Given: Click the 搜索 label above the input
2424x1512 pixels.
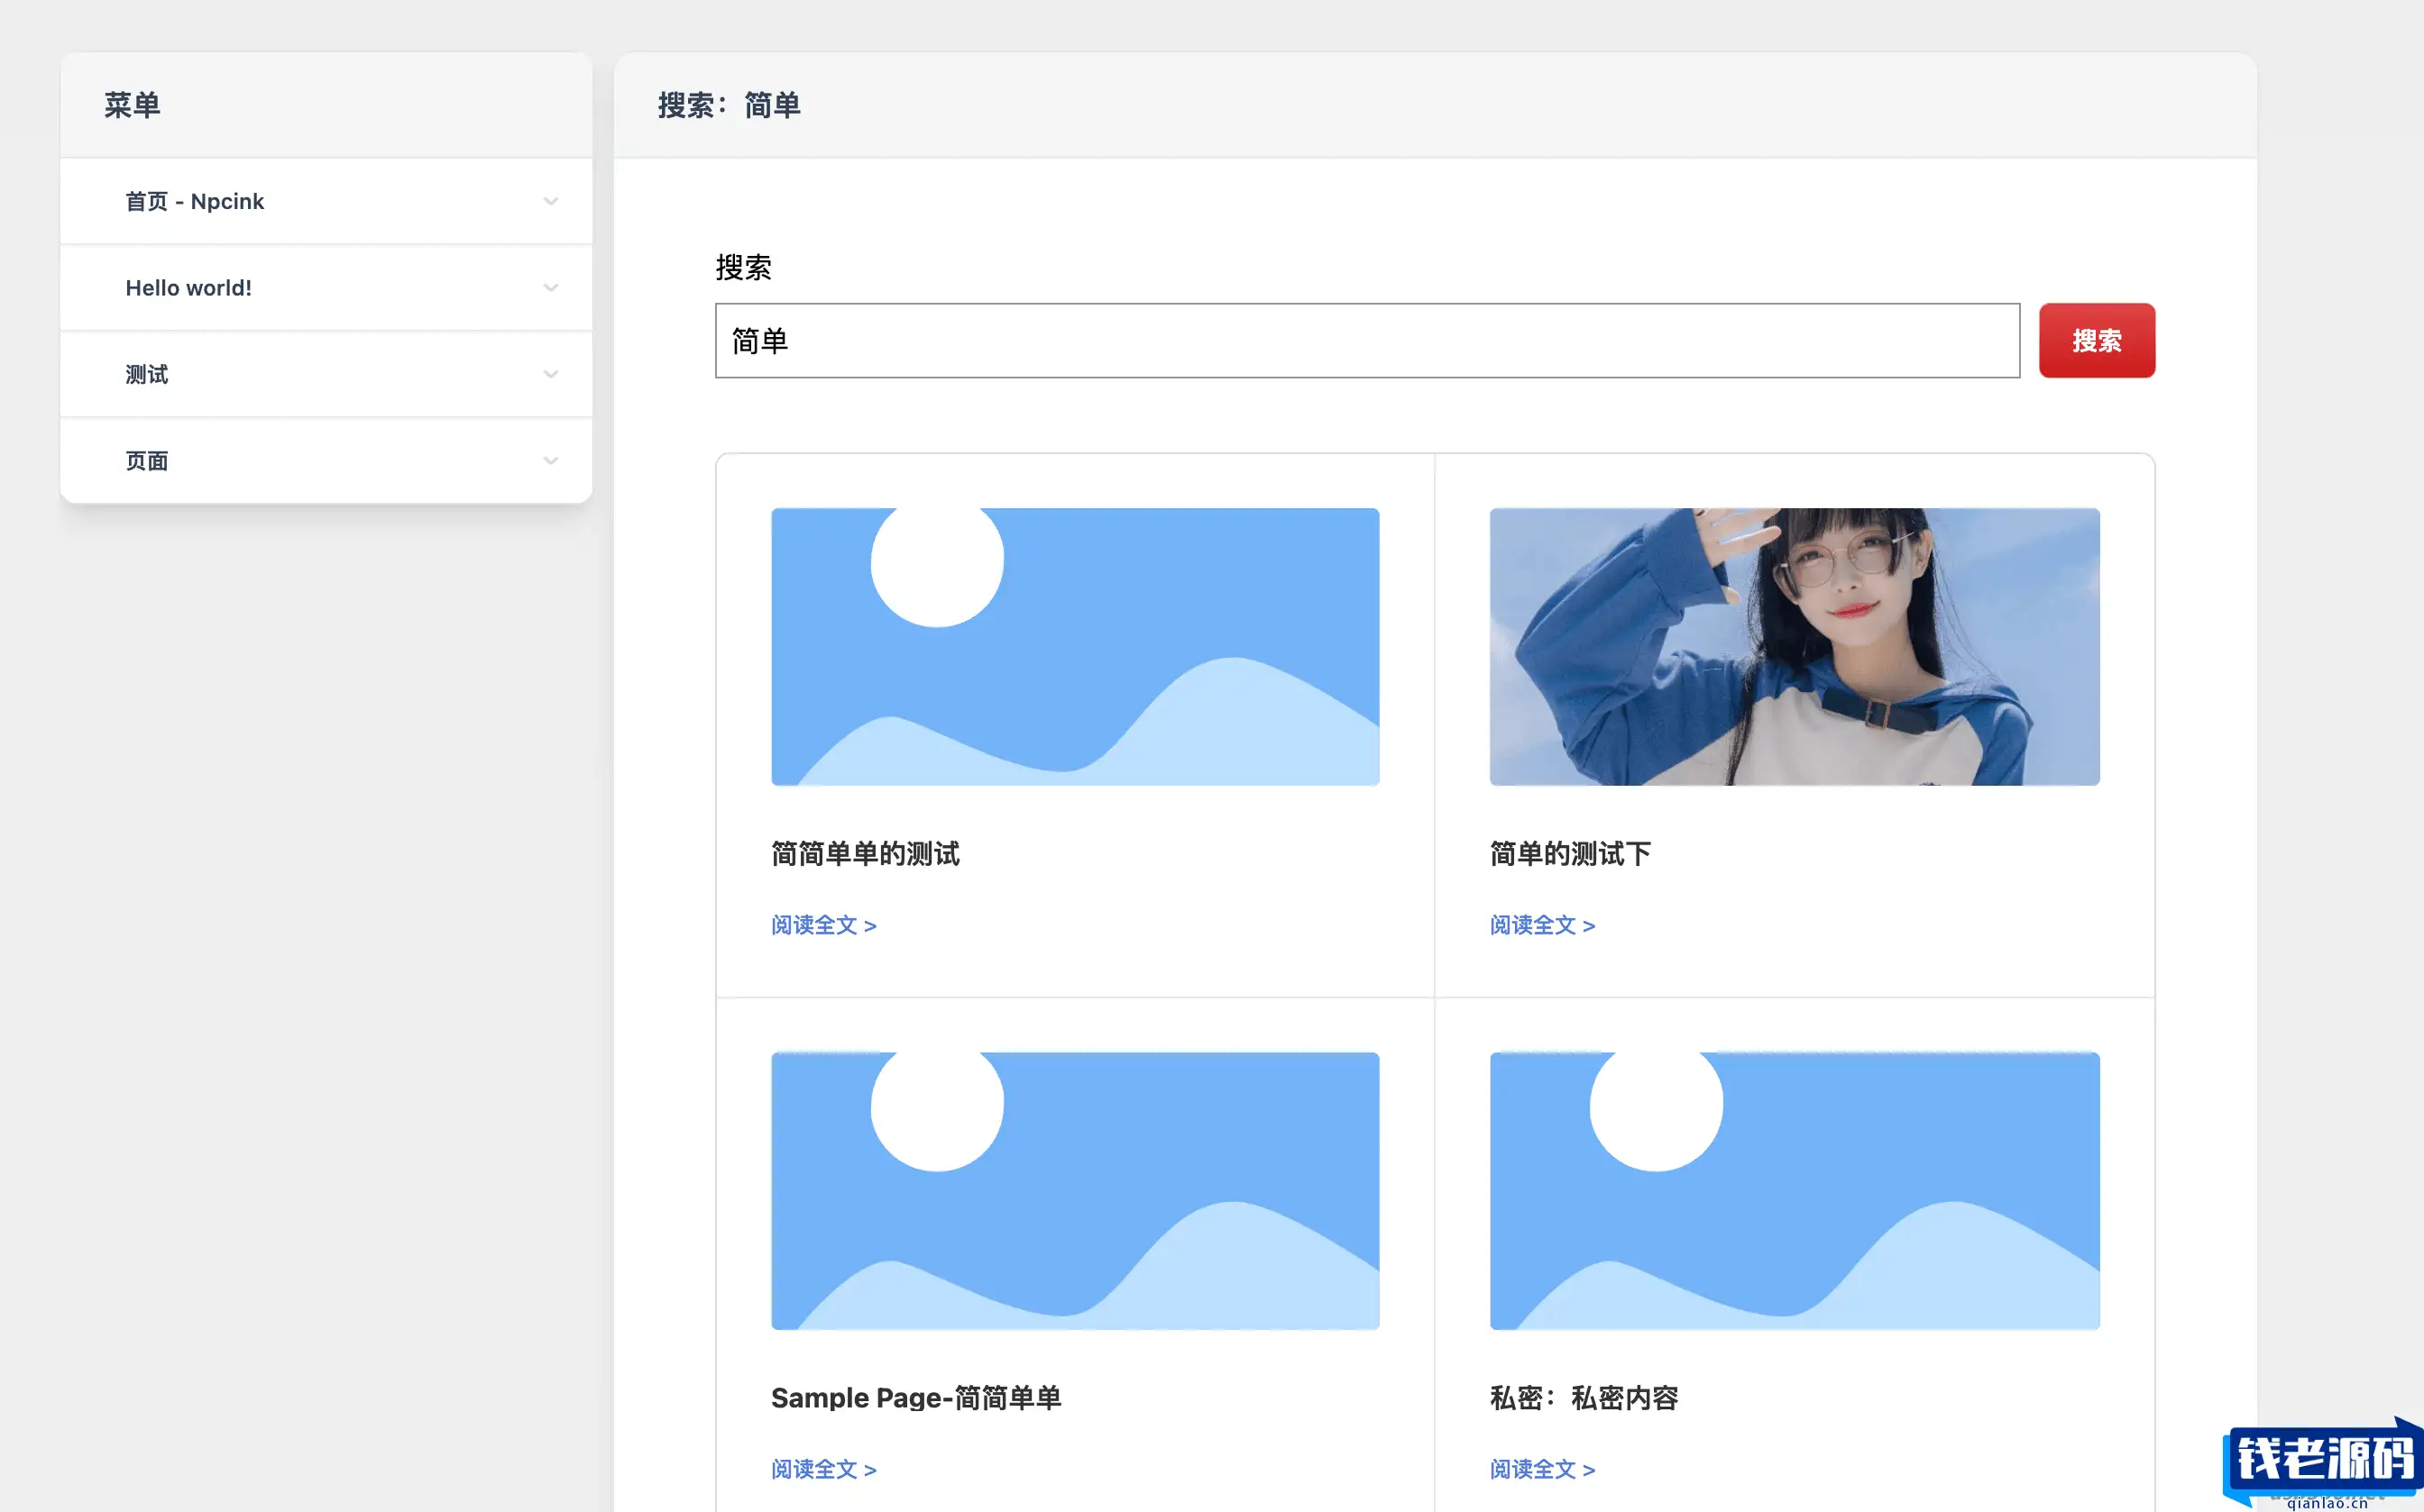Looking at the screenshot, I should pyautogui.click(x=744, y=268).
